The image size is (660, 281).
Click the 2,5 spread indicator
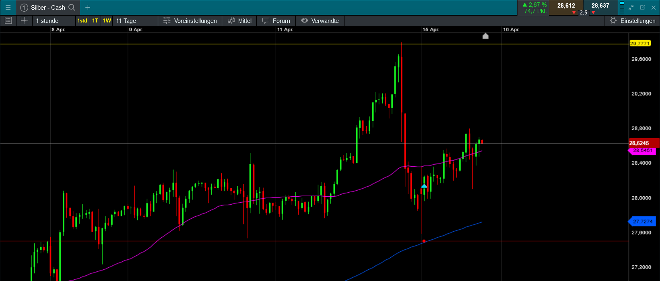(x=583, y=12)
